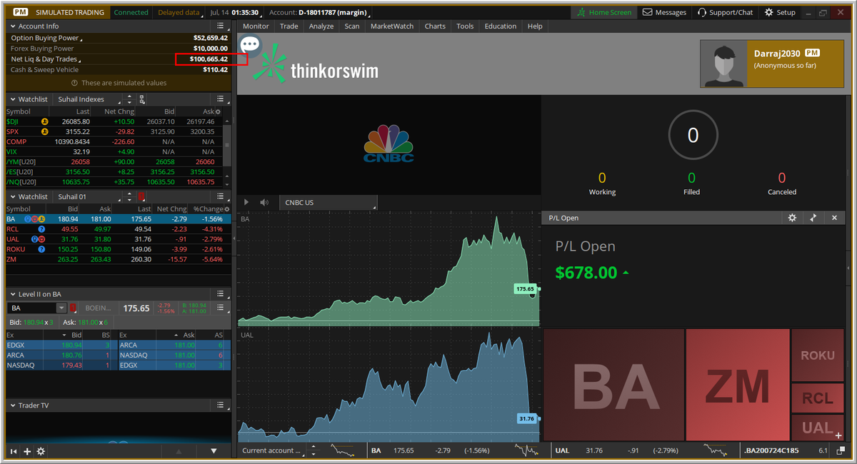Image resolution: width=857 pixels, height=464 pixels.
Task: Open the Help tab
Action: (535, 26)
